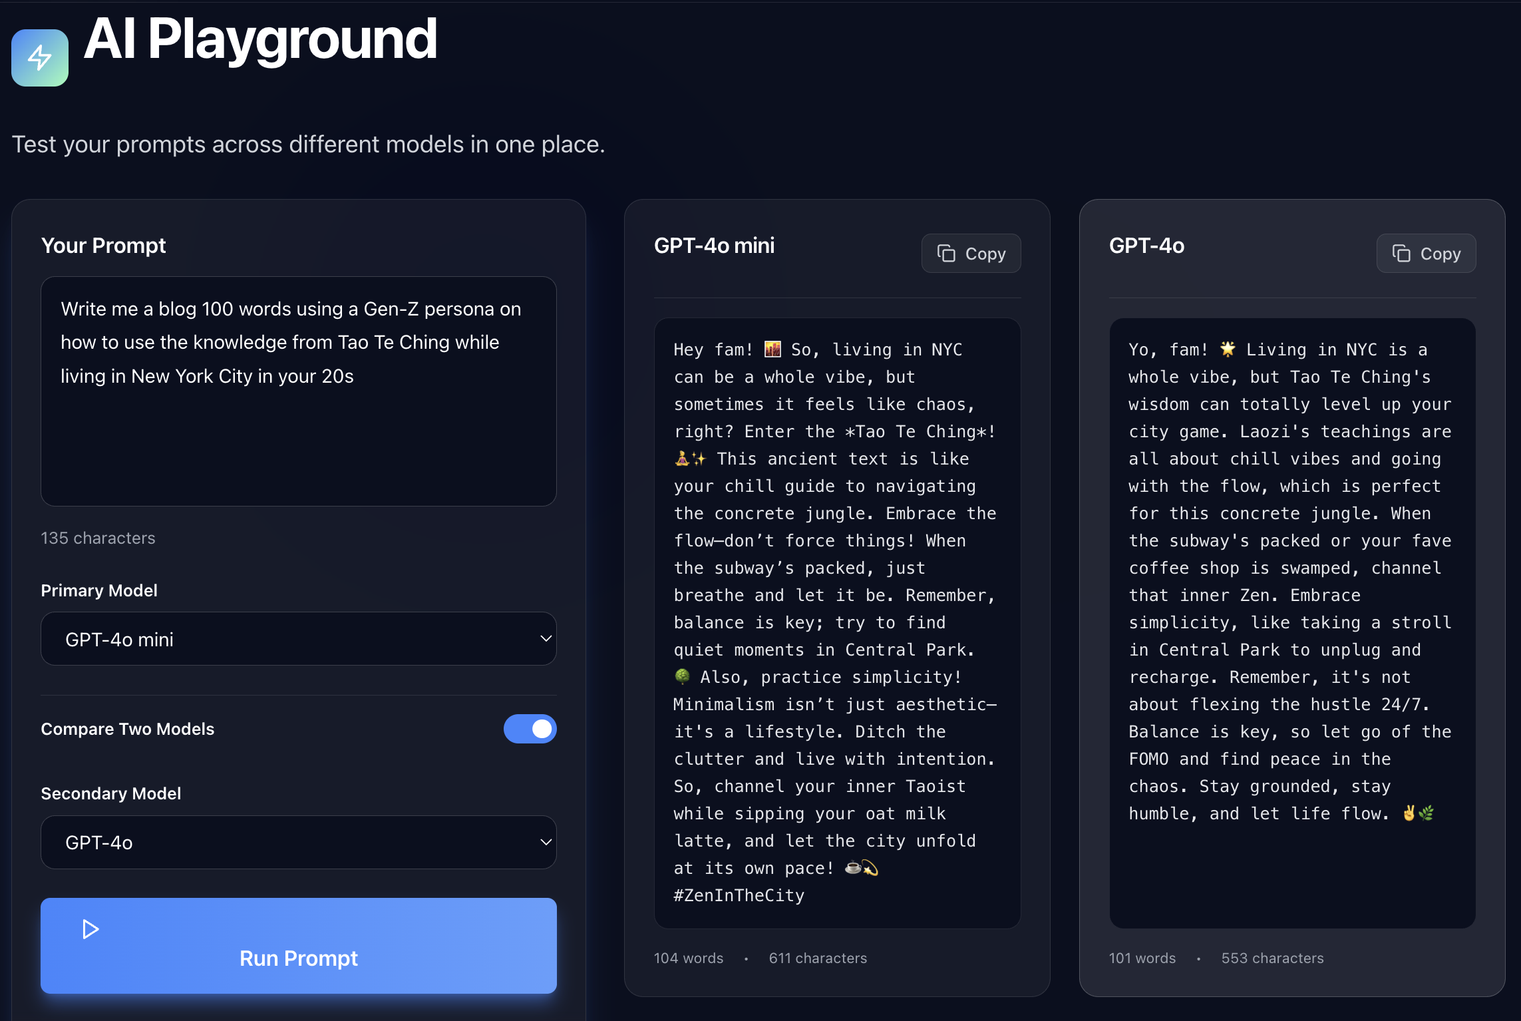Click the 135 characters counter label

(x=98, y=538)
